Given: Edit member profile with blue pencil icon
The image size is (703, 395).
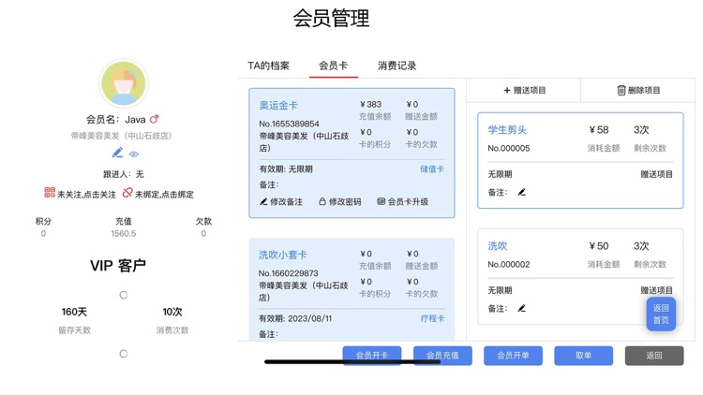Looking at the screenshot, I should 117,154.
